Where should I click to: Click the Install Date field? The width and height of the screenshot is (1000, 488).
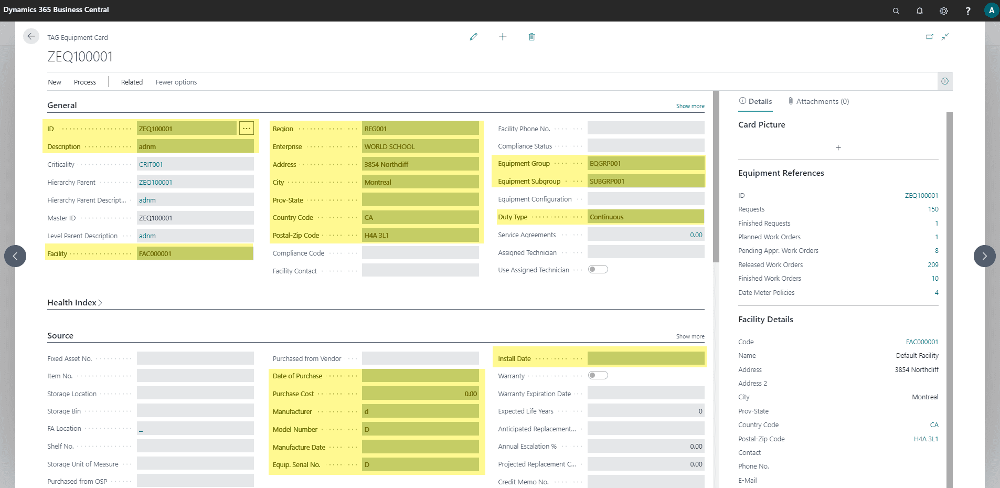(x=646, y=358)
